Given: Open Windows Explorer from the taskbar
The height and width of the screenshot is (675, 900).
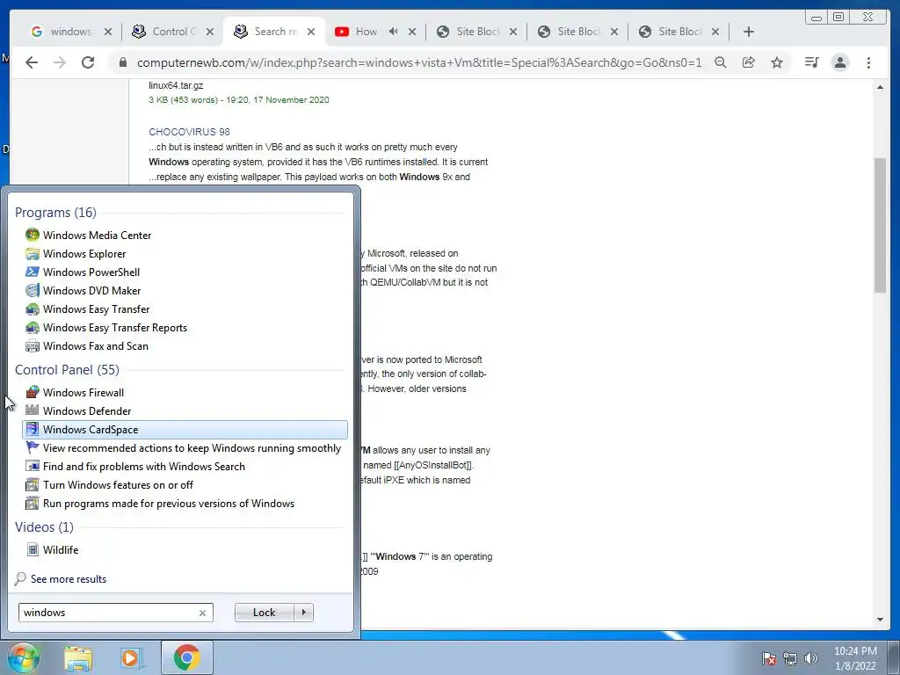Looking at the screenshot, I should point(78,657).
